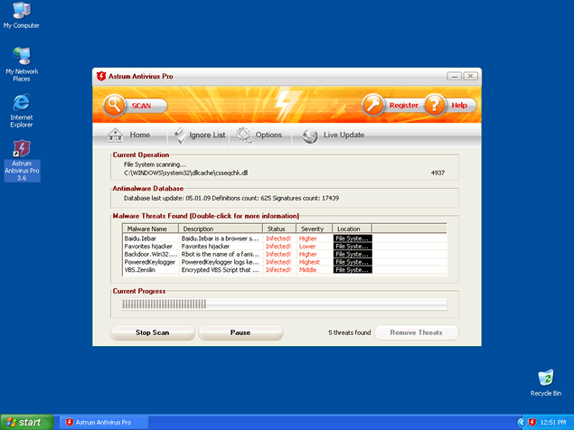This screenshot has height=430, width=574.
Task: Open the Astrum Antivirus Pro 3.6 desktop shortcut
Action: pos(21,150)
